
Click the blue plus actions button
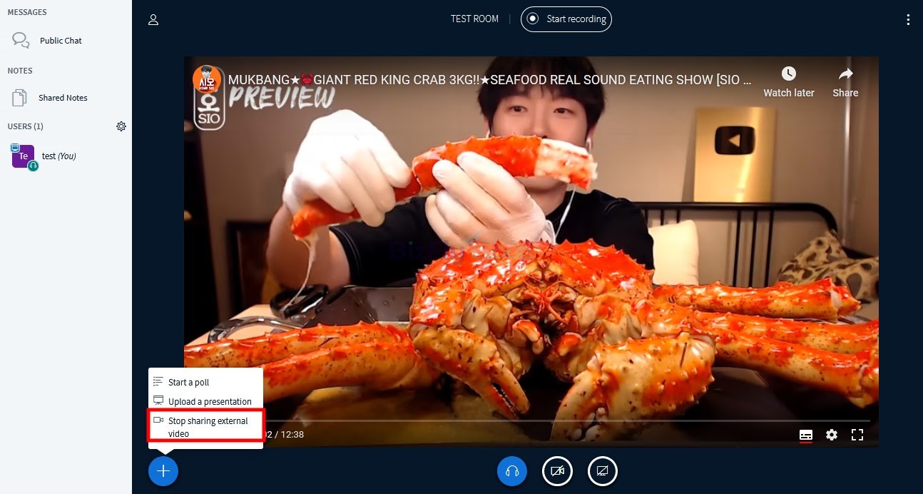(x=163, y=471)
